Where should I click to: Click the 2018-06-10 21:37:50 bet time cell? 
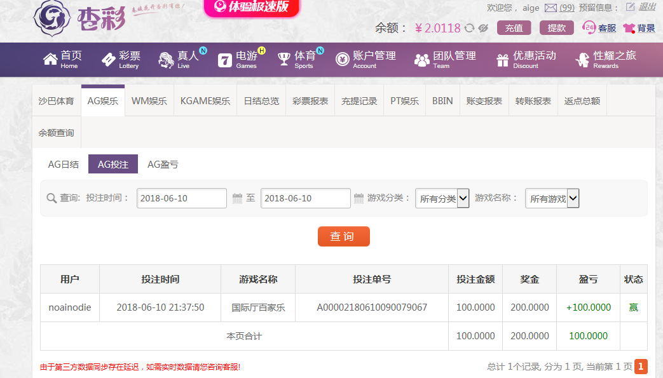(160, 307)
